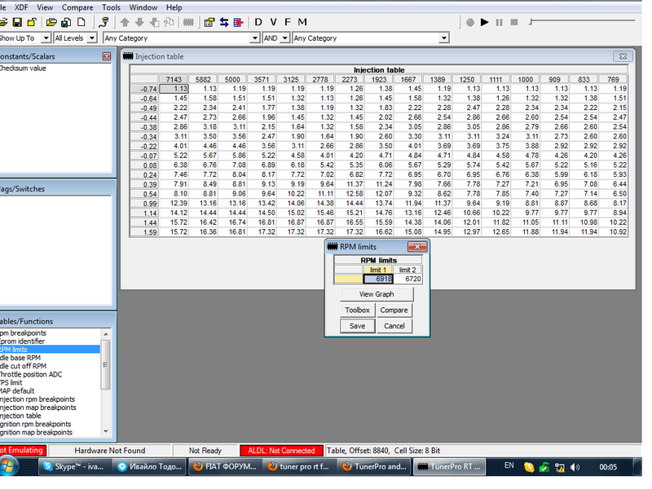Open the first Any Category dropdown
This screenshot has width=652, height=489.
pyautogui.click(x=253, y=38)
